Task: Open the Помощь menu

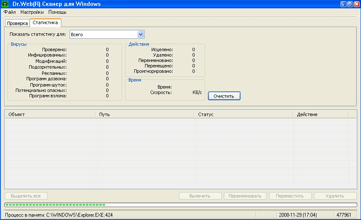Action: (x=57, y=12)
